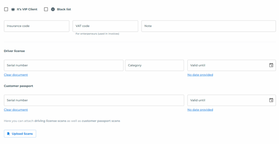Click the Upload Scans button
Image resolution: width=279 pixels, height=144 pixels.
coord(20,134)
